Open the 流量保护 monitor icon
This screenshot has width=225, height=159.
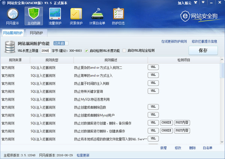(55, 16)
